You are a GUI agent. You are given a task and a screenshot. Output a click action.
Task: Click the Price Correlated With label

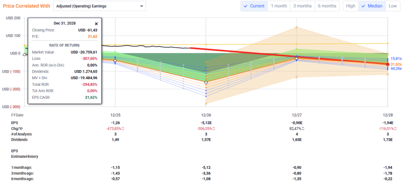coord(27,6)
